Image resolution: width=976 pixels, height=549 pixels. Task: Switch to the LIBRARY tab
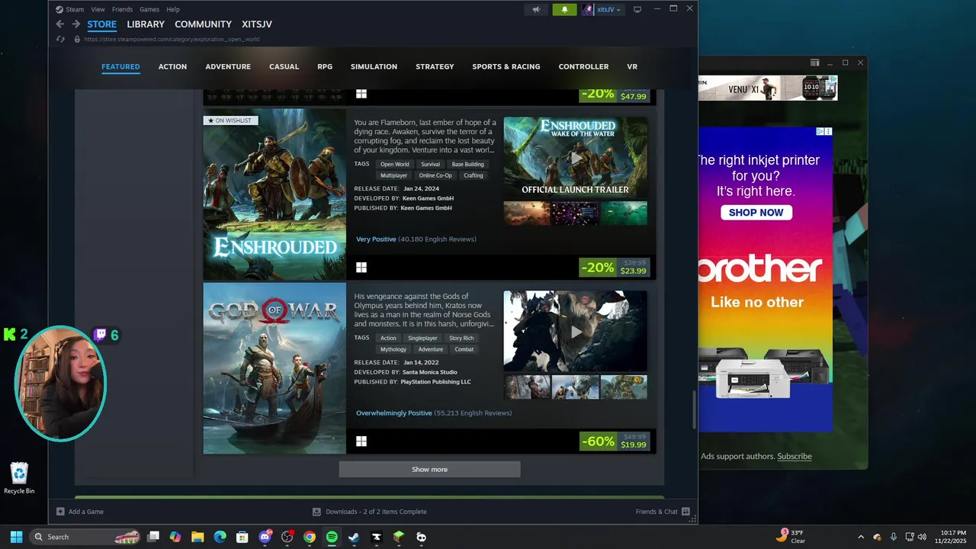tap(146, 24)
